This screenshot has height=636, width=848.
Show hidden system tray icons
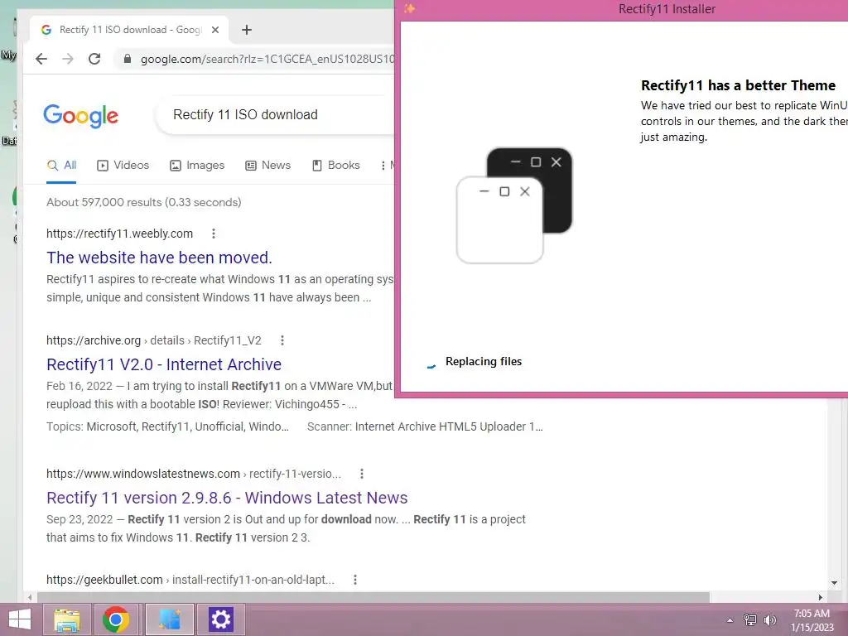[x=730, y=620]
